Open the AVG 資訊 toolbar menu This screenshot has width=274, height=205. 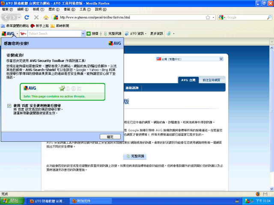pyautogui.click(x=136, y=34)
